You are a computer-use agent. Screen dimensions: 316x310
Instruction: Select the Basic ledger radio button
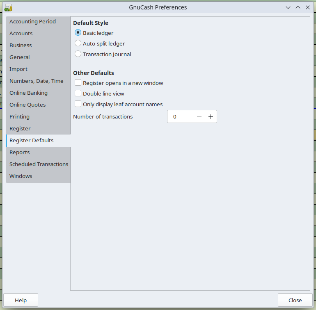tap(78, 33)
